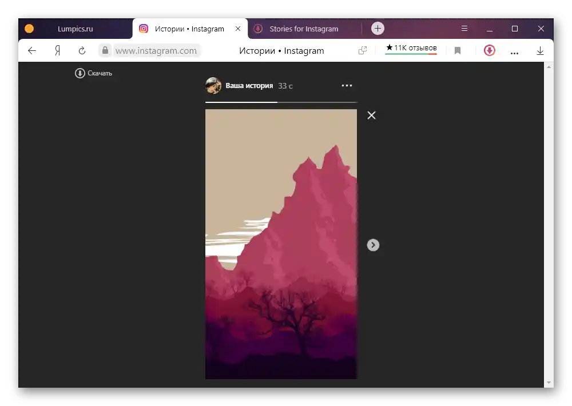This screenshot has width=572, height=406.
Task: Reload the Instagram page
Action: 82,50
